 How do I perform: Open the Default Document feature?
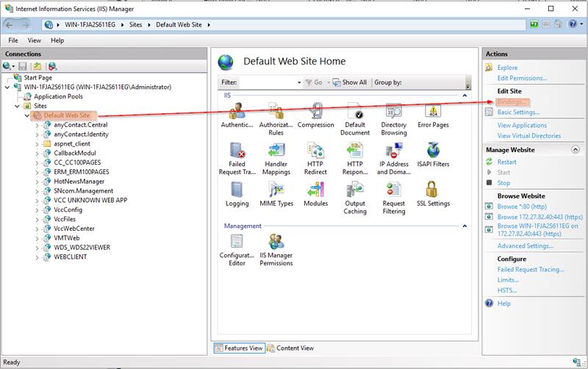click(x=355, y=112)
